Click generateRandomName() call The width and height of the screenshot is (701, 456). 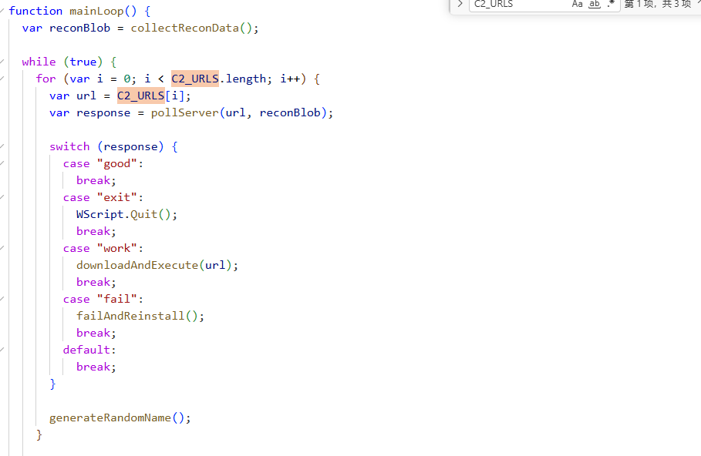point(116,418)
